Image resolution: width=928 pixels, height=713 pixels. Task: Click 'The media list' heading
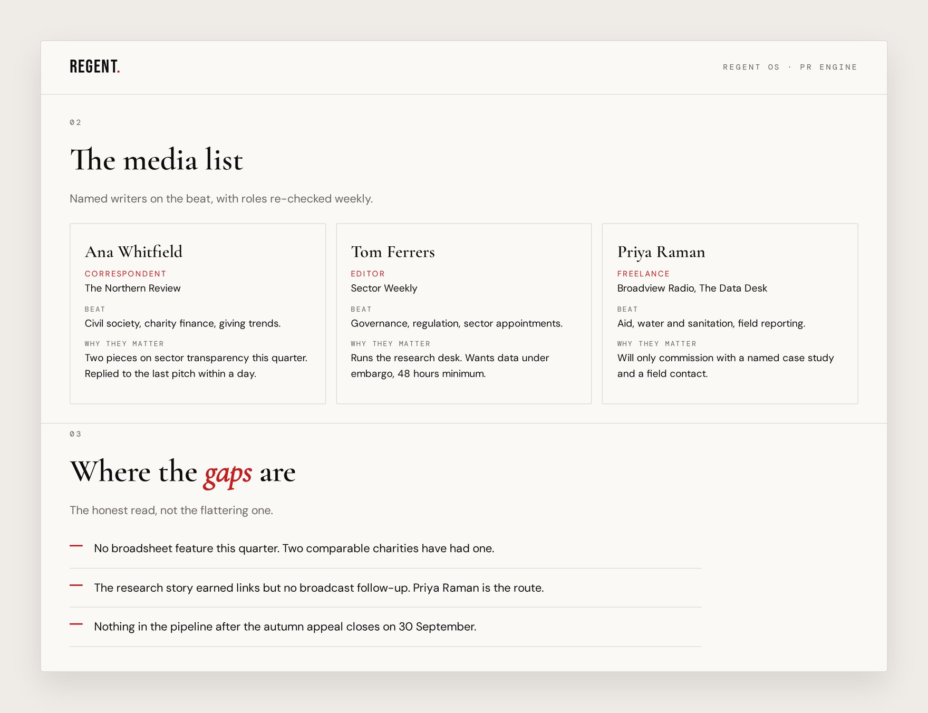coord(157,159)
